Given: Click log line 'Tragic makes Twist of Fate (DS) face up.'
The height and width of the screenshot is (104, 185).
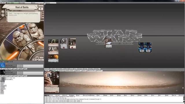Looking at the screenshot, I should tap(55, 98).
